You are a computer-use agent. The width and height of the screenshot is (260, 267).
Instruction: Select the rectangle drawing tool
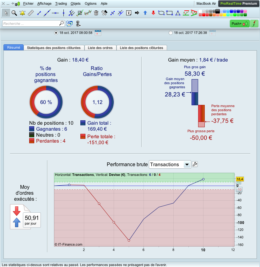coord(170,13)
